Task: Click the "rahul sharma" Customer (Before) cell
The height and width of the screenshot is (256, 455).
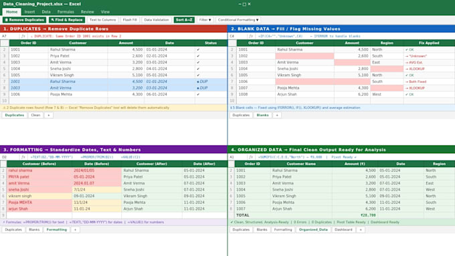Action: pyautogui.click(x=39, y=170)
